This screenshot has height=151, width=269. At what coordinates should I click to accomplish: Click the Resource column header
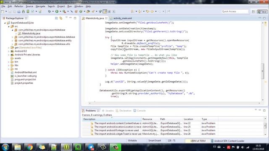(150, 119)
